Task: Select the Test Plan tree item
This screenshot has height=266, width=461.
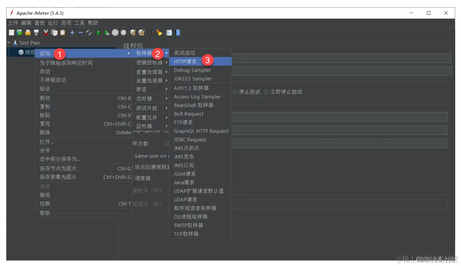Action: pyautogui.click(x=29, y=43)
